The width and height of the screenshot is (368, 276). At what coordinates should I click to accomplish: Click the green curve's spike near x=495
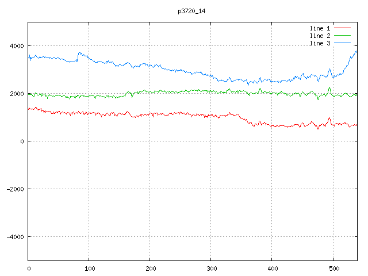(x=329, y=88)
